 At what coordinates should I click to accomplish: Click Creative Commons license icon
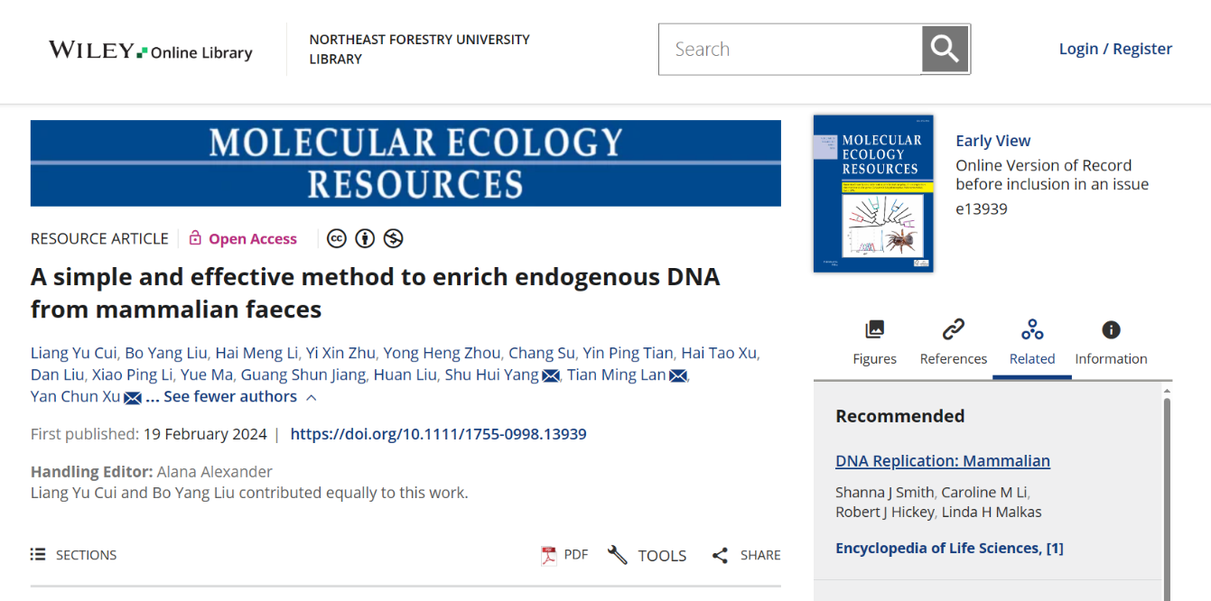tap(337, 238)
